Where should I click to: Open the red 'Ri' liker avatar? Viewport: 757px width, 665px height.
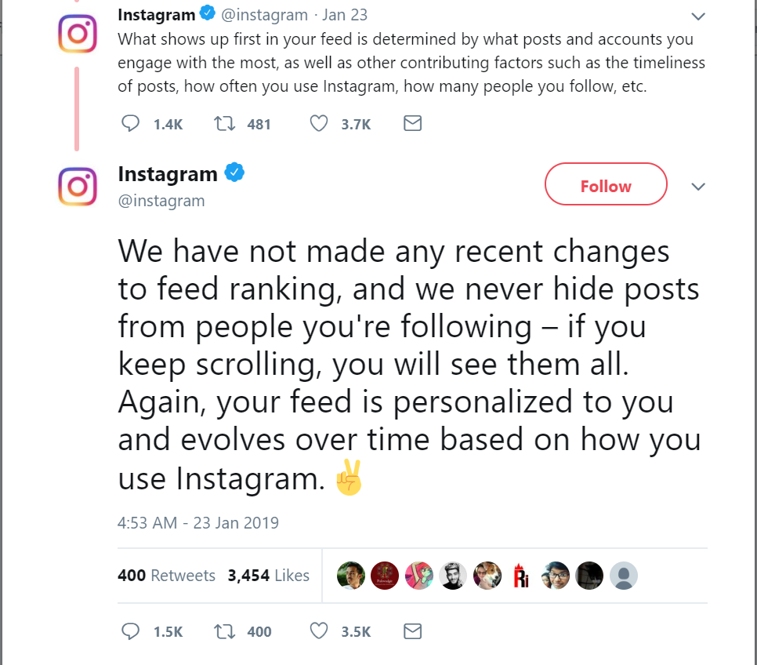pyautogui.click(x=521, y=576)
